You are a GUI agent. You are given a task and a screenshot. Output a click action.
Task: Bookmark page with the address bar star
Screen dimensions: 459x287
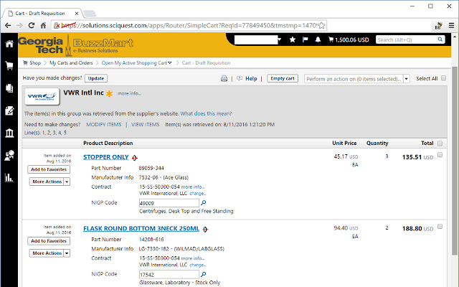click(321, 26)
